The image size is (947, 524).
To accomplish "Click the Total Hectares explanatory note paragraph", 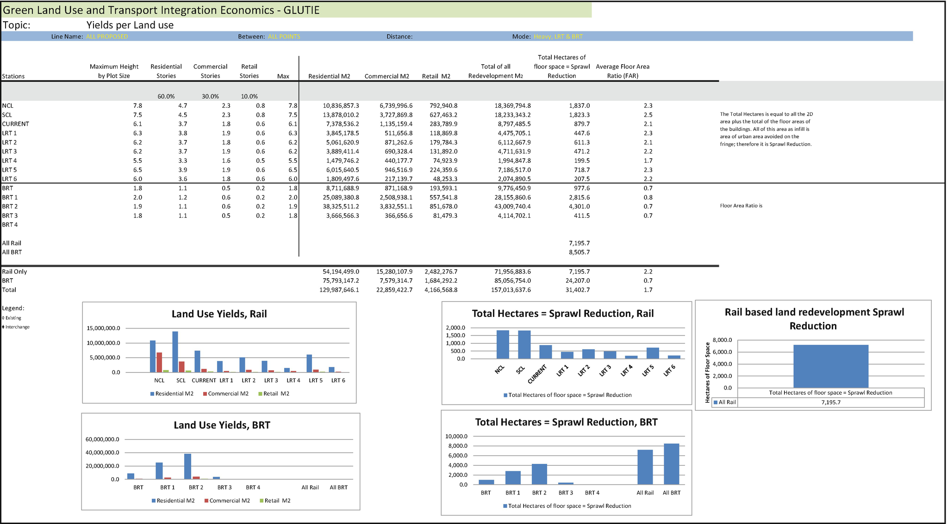I will point(766,129).
